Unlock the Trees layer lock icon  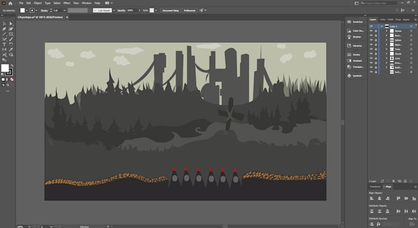[376, 49]
